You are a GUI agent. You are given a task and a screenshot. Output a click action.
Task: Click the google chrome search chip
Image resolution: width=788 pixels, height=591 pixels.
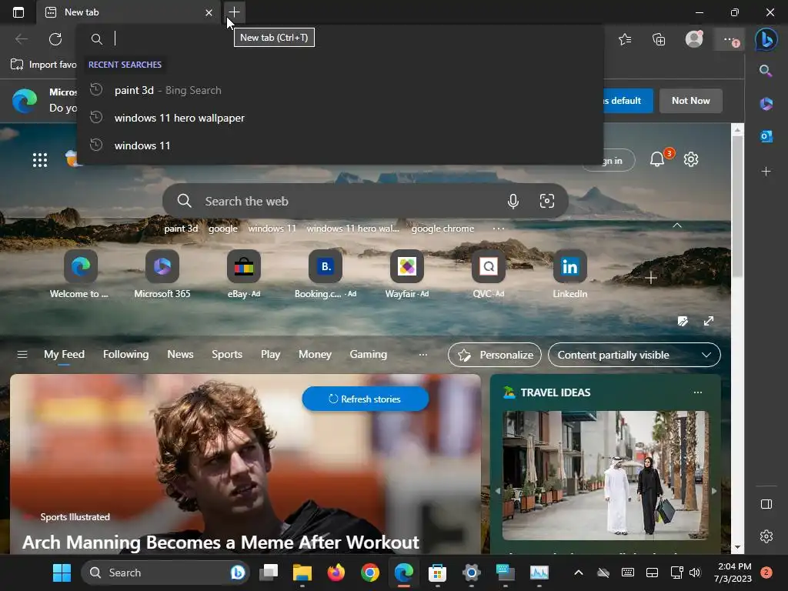[442, 228]
